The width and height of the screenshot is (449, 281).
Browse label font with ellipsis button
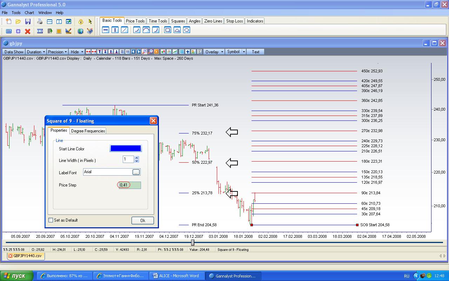136,172
